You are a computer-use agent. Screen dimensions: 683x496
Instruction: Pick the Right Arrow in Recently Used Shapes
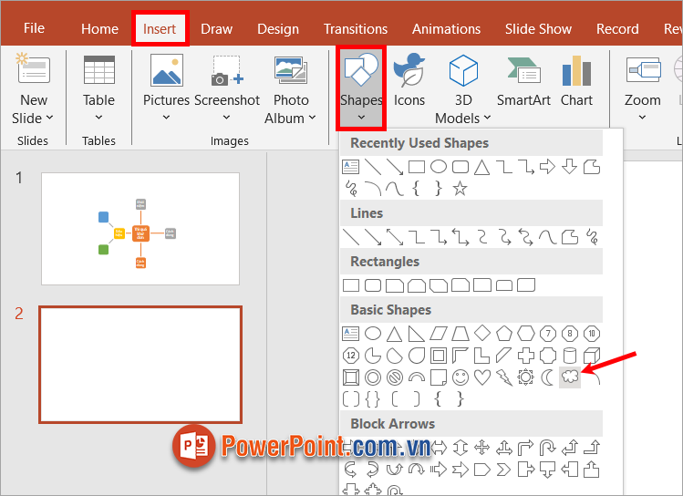coord(547,167)
